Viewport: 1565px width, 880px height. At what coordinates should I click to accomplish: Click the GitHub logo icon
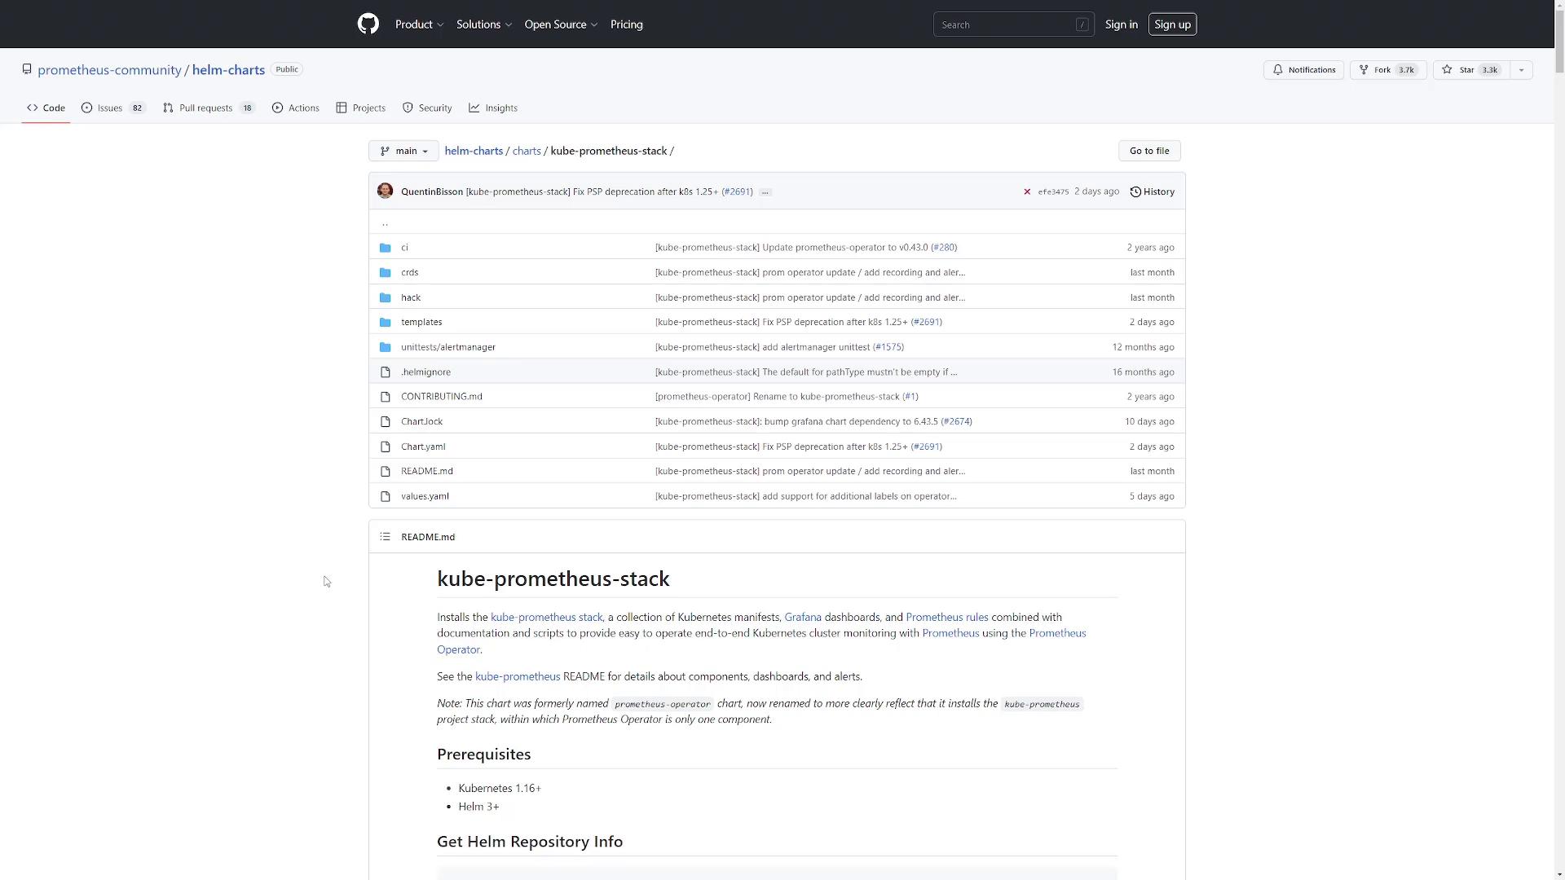point(368,24)
